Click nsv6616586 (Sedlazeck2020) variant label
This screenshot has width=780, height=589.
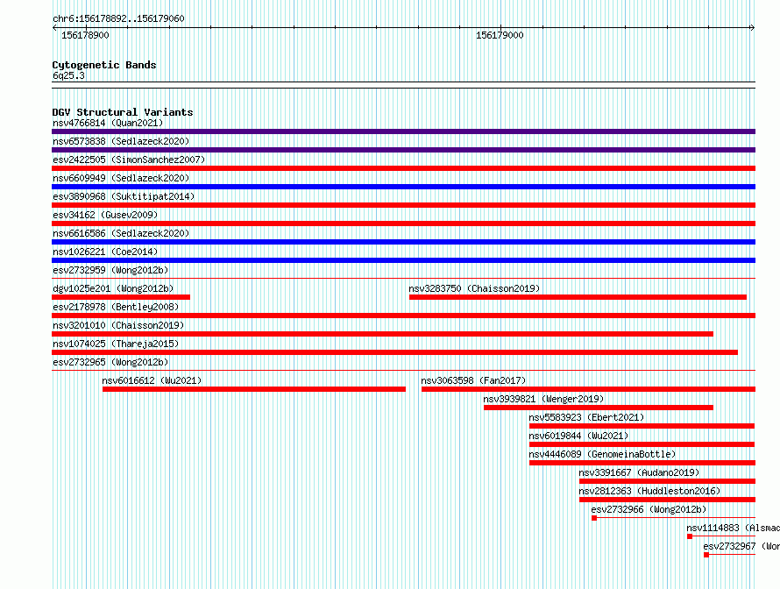[x=121, y=233]
